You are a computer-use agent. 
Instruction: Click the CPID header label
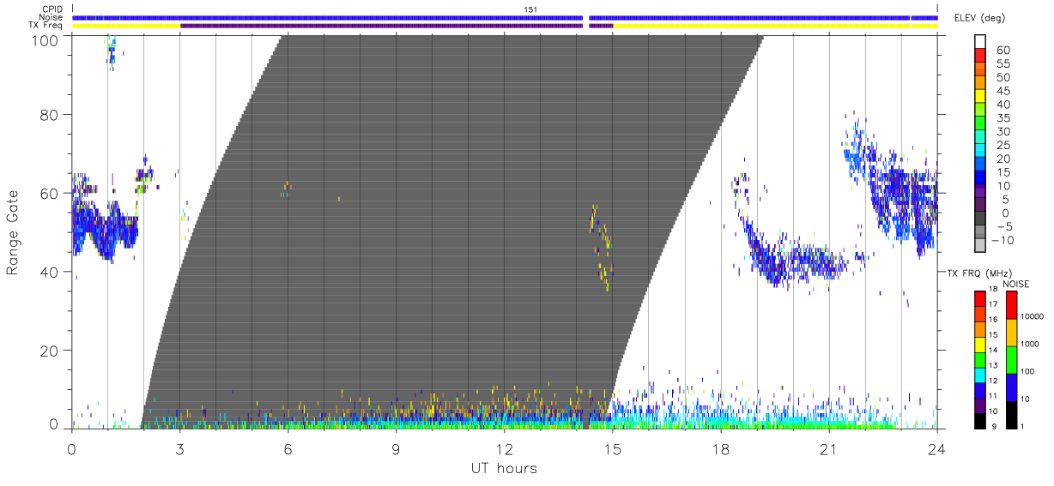(51, 9)
